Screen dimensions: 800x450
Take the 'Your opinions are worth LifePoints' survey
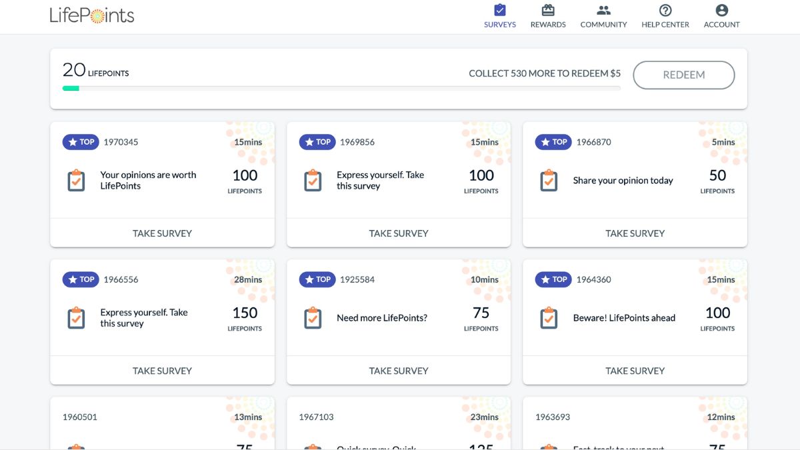[x=162, y=233]
